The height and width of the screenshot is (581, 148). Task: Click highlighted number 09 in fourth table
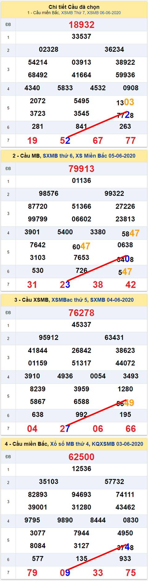65,573
